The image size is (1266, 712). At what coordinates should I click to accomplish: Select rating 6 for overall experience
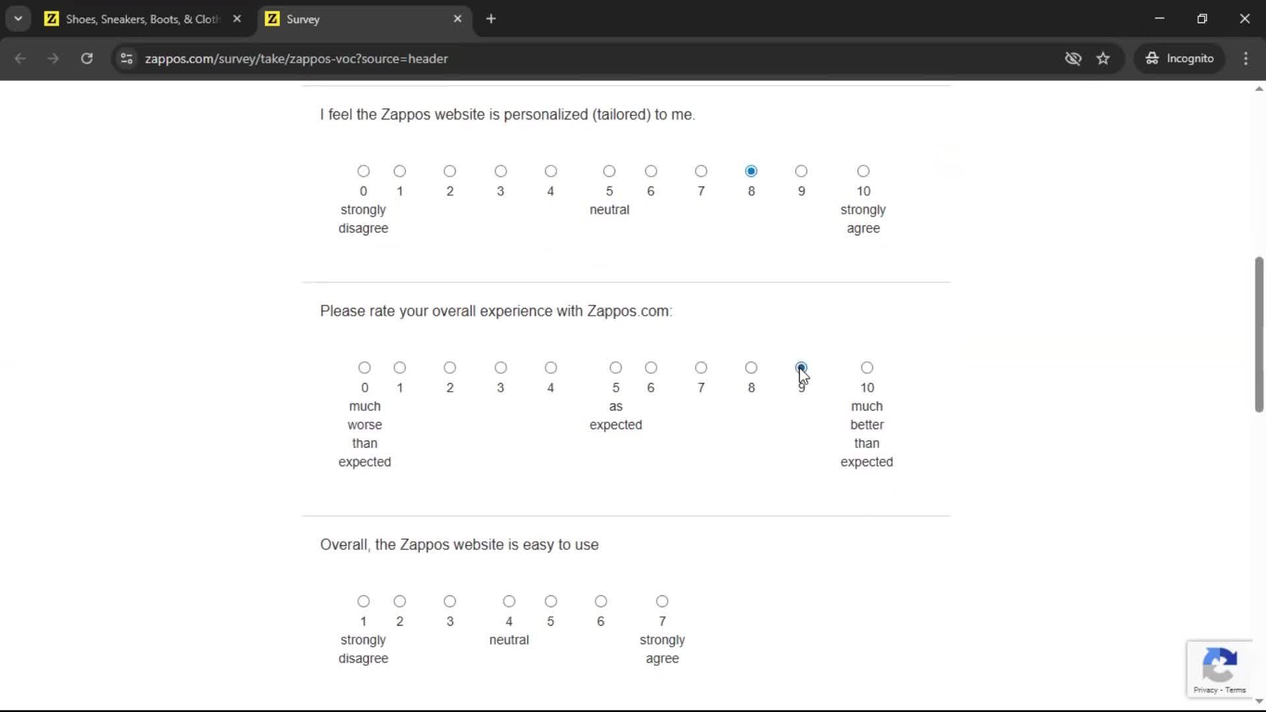pos(651,368)
